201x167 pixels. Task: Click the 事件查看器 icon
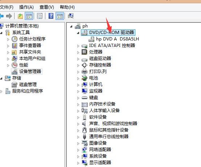pos(15,46)
